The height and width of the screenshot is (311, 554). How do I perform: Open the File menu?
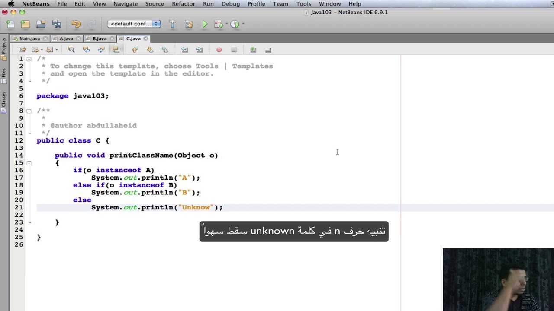[x=62, y=4]
